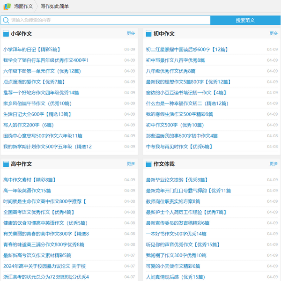Focus the search content input field
Screen dimensions: 281x281
point(108,20)
